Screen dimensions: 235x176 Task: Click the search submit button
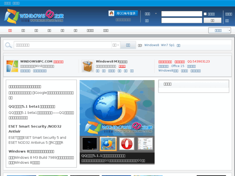(128, 45)
